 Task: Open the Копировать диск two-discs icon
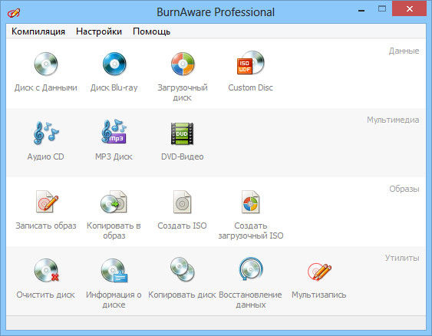pos(182,269)
